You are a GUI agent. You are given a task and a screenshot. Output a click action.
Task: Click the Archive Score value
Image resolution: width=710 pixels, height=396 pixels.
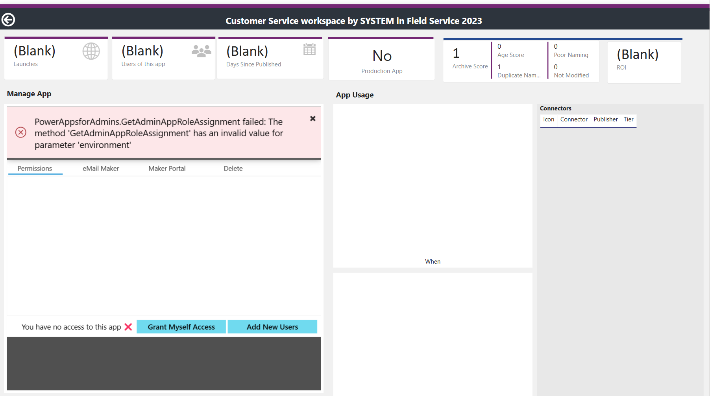point(456,53)
